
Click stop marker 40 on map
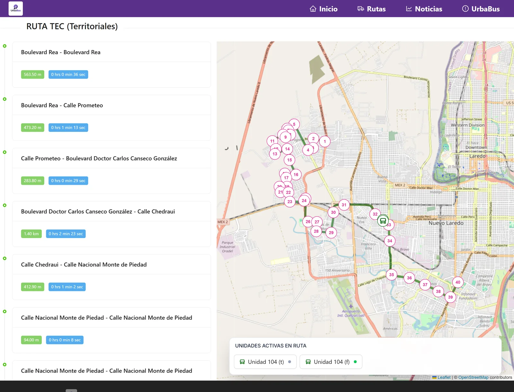(458, 283)
